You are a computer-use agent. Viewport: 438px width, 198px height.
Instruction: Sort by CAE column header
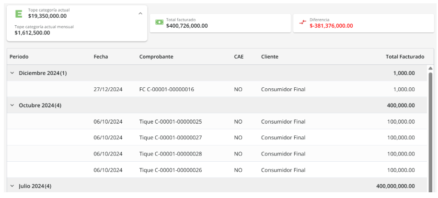[x=239, y=56]
